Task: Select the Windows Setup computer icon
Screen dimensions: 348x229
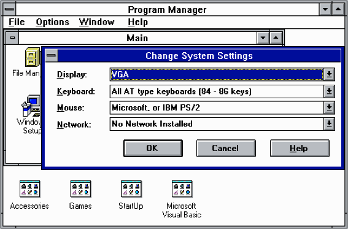Action: [x=31, y=106]
